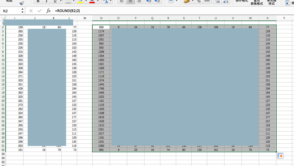
Task: Open the font color dropdown arrow
Action: click(98, 1)
